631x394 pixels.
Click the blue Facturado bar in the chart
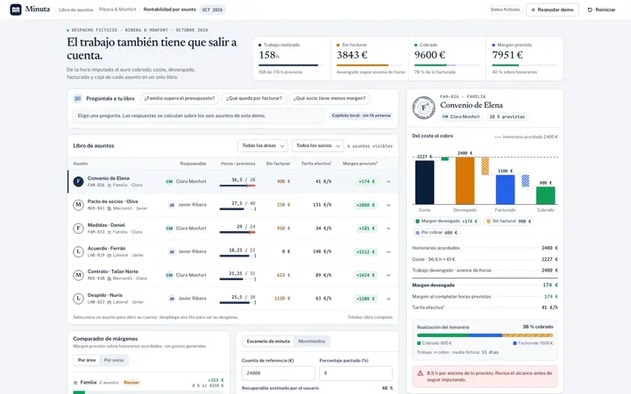(x=505, y=190)
